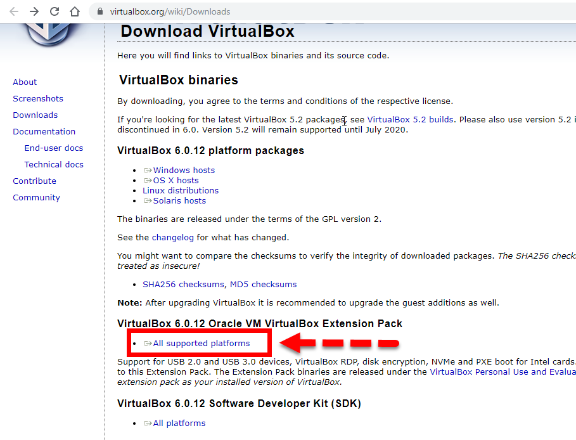Open the About sidebar item

[x=25, y=82]
